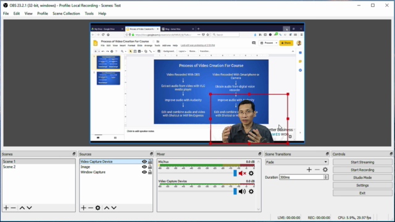The height and width of the screenshot is (222, 395).
Task: Toggle lock on Window Capture source
Action: (x=150, y=172)
